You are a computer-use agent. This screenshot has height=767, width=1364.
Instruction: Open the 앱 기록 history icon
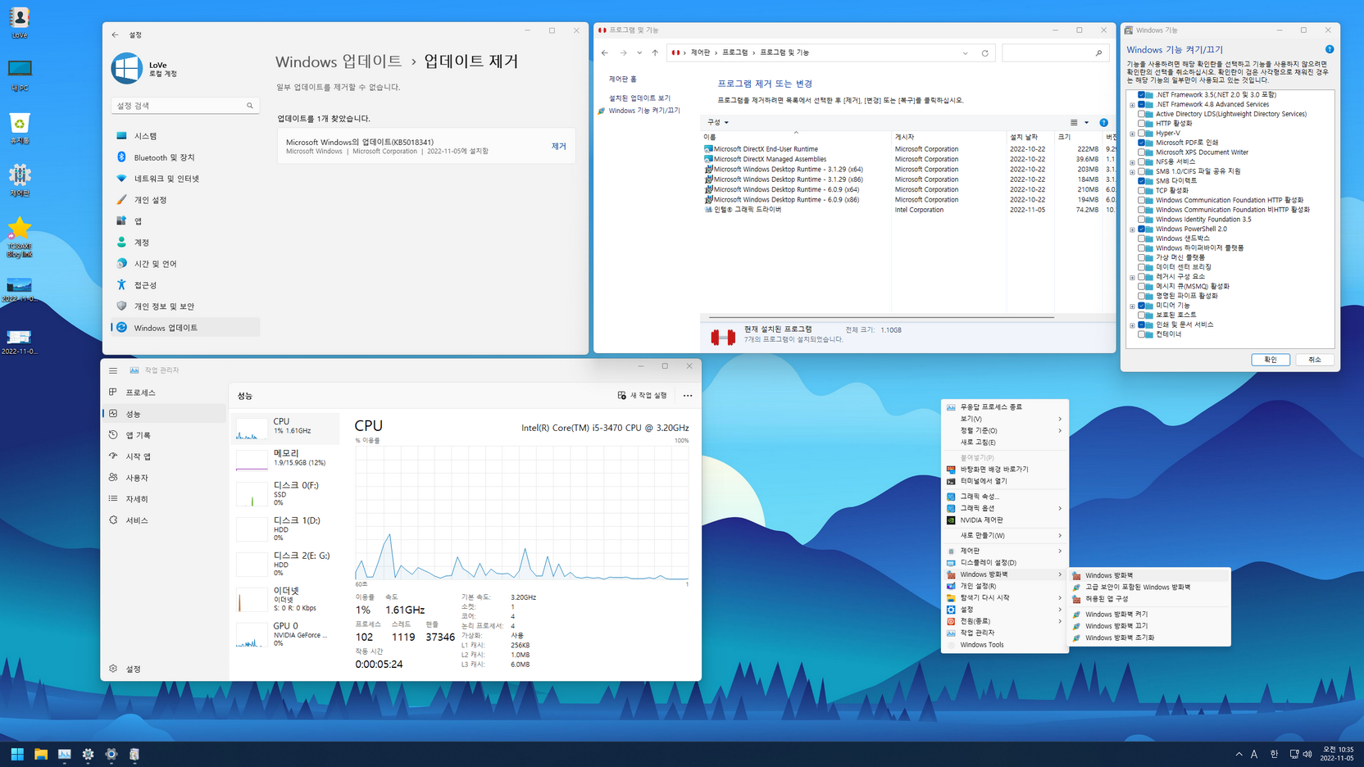pos(113,435)
